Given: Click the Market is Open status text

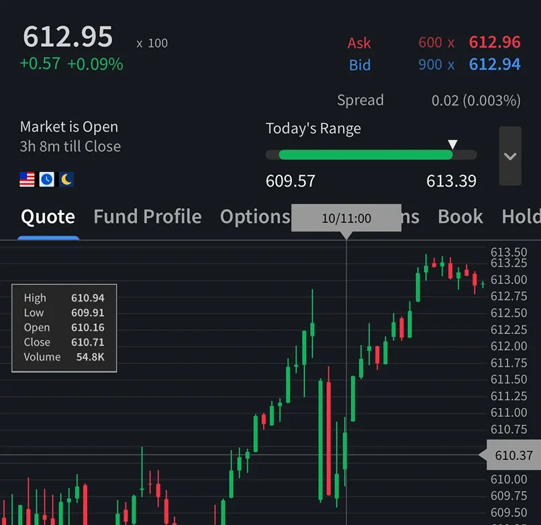Looking at the screenshot, I should click(69, 127).
